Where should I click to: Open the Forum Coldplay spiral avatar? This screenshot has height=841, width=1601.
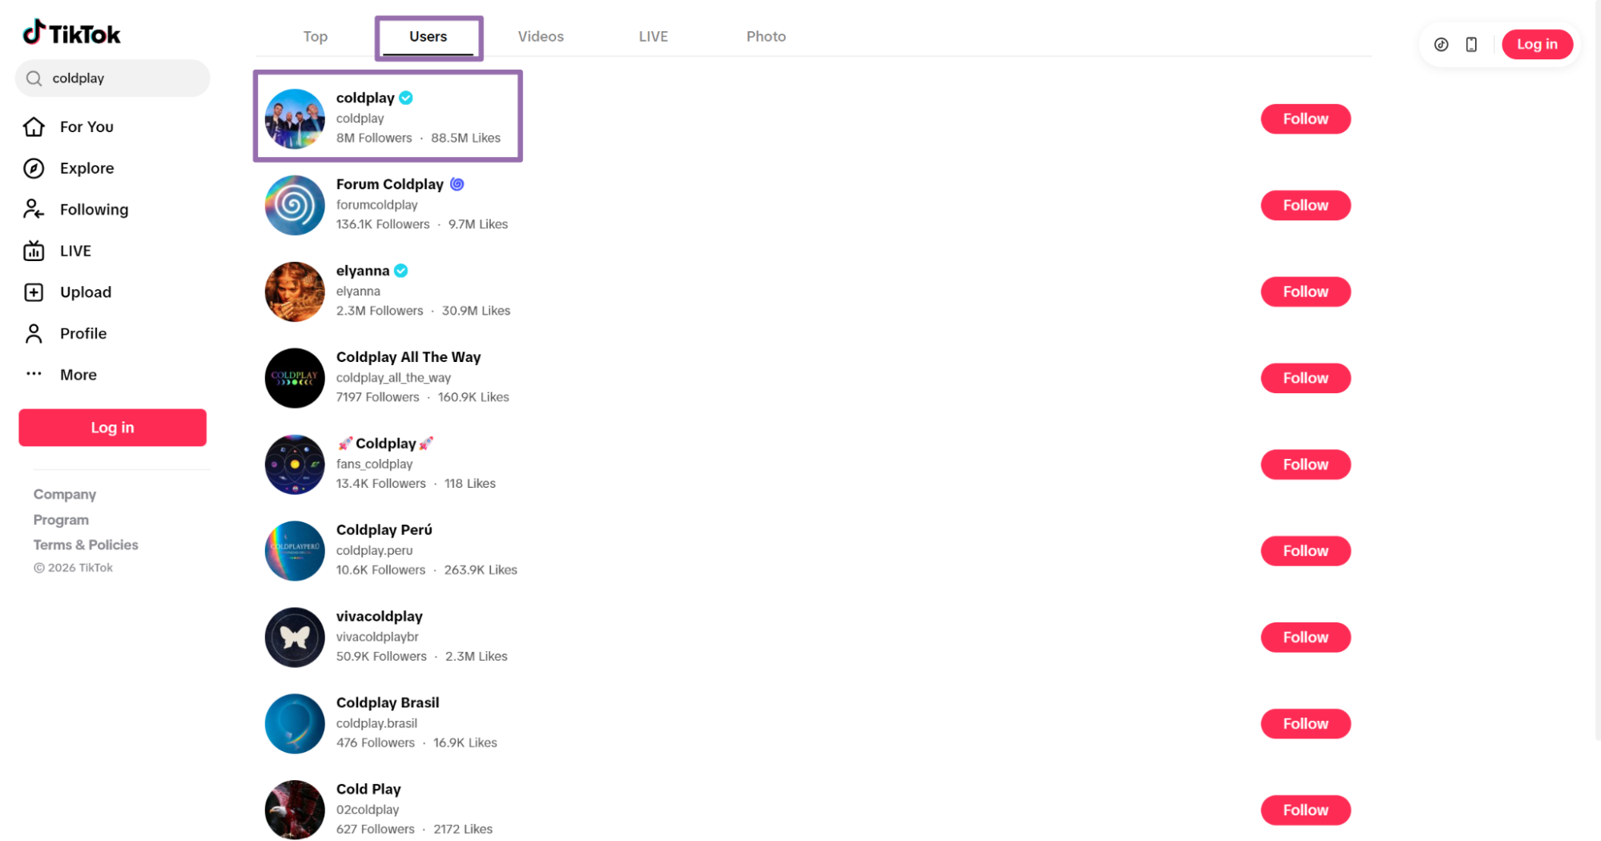[295, 205]
